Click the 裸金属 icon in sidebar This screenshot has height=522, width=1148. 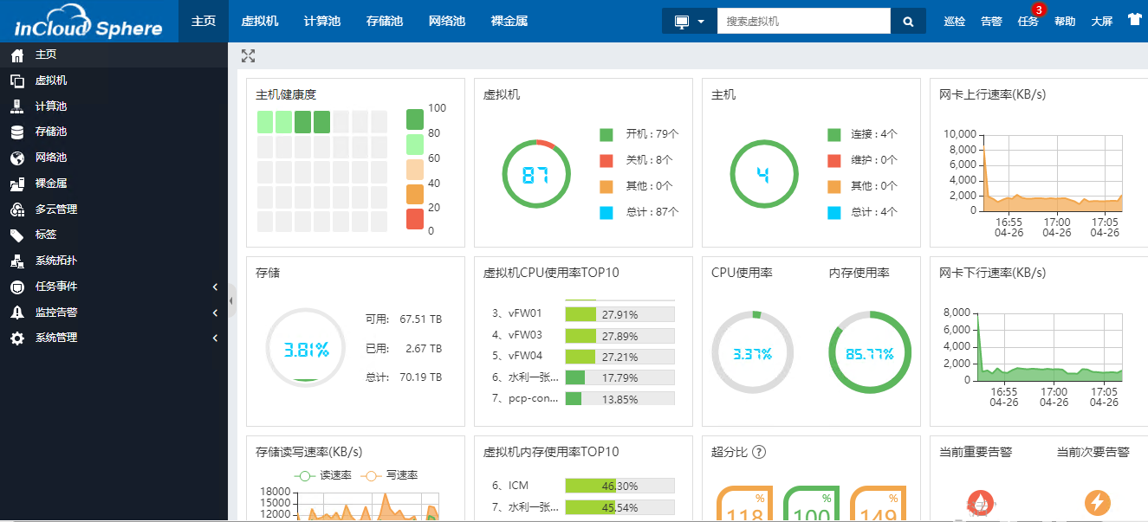16,184
